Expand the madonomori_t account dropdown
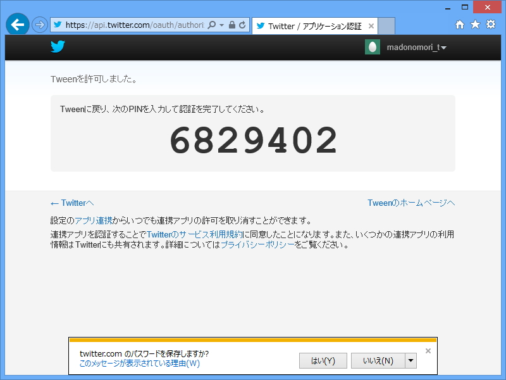Viewport: 506px width, 380px height. tap(443, 47)
